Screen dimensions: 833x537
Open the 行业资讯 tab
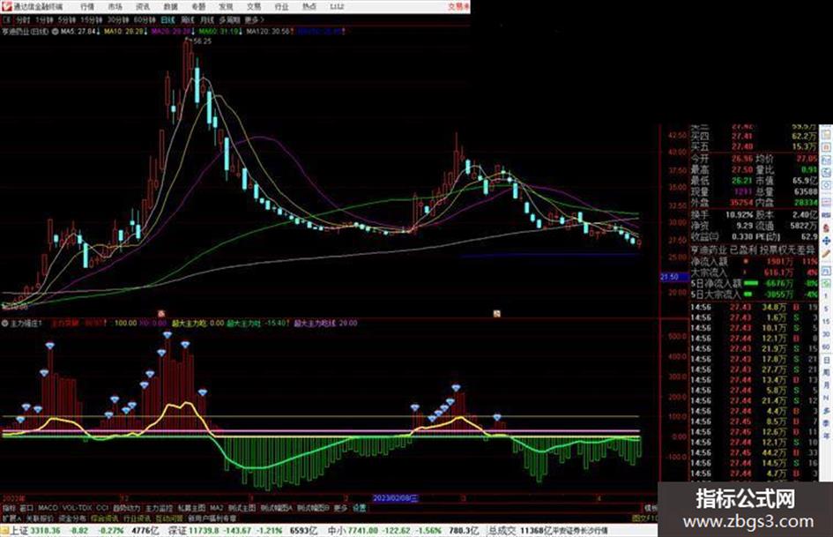tap(137, 518)
